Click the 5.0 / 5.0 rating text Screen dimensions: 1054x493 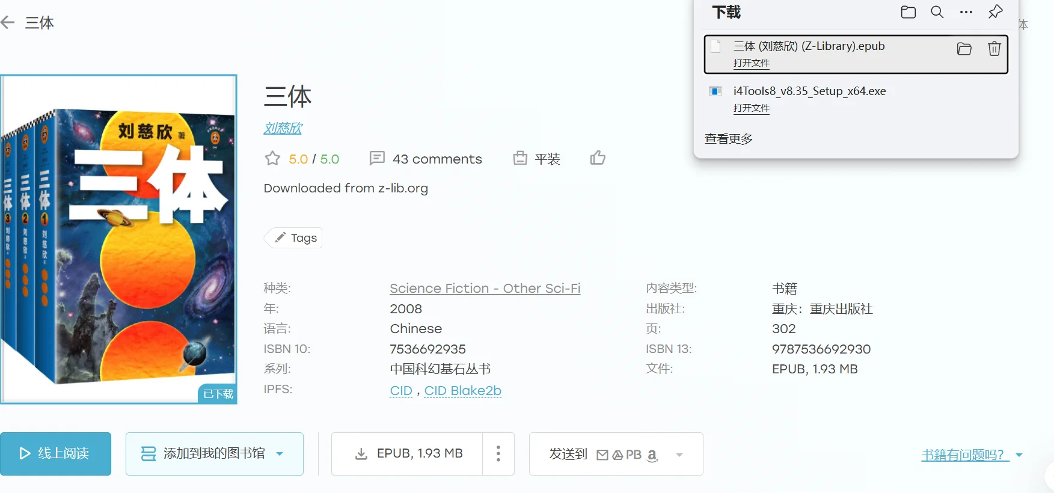[x=314, y=159]
